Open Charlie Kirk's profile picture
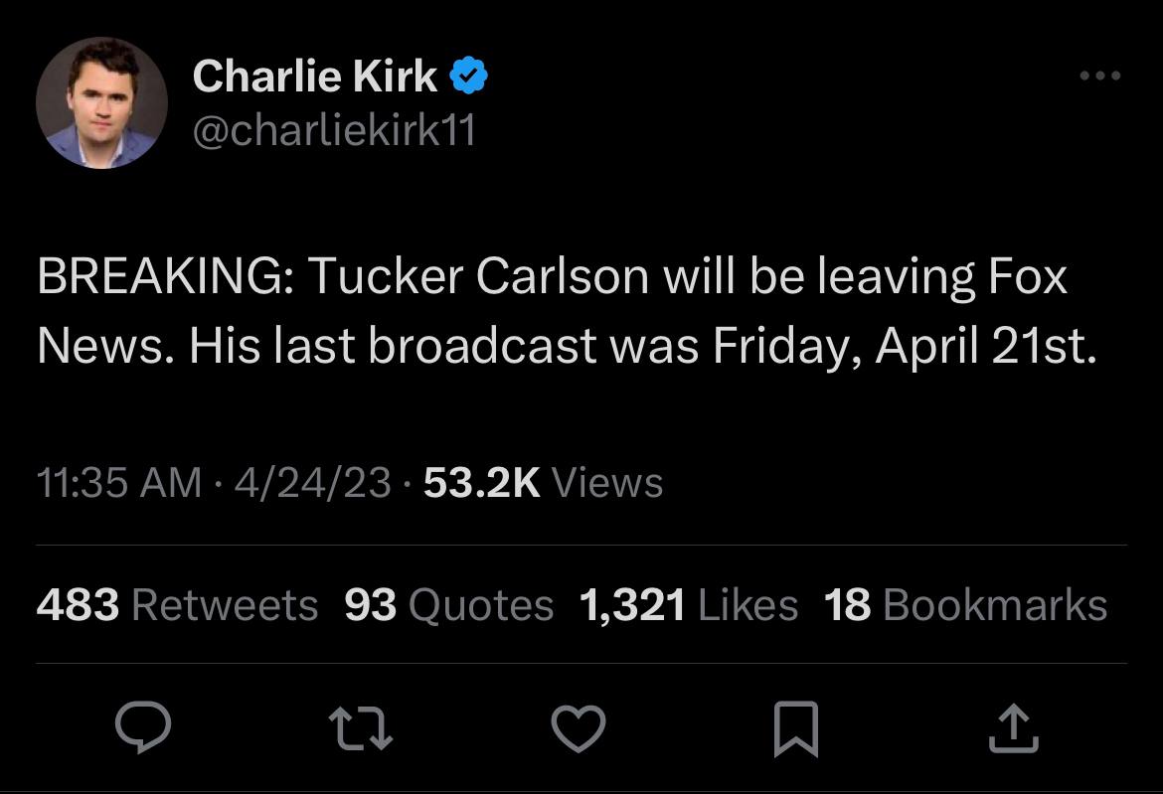The width and height of the screenshot is (1163, 794). pyautogui.click(x=102, y=102)
